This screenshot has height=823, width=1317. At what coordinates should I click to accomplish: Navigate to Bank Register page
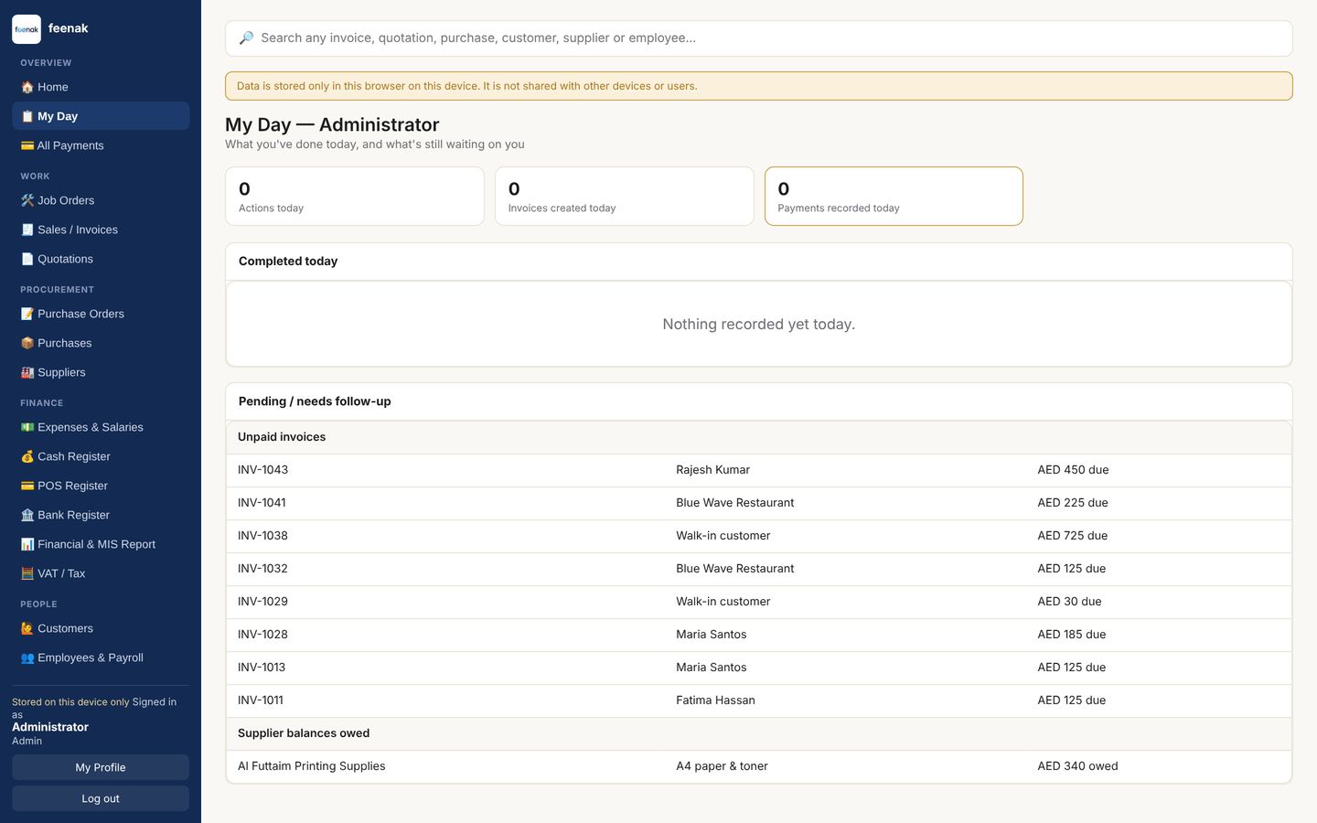pos(101,515)
